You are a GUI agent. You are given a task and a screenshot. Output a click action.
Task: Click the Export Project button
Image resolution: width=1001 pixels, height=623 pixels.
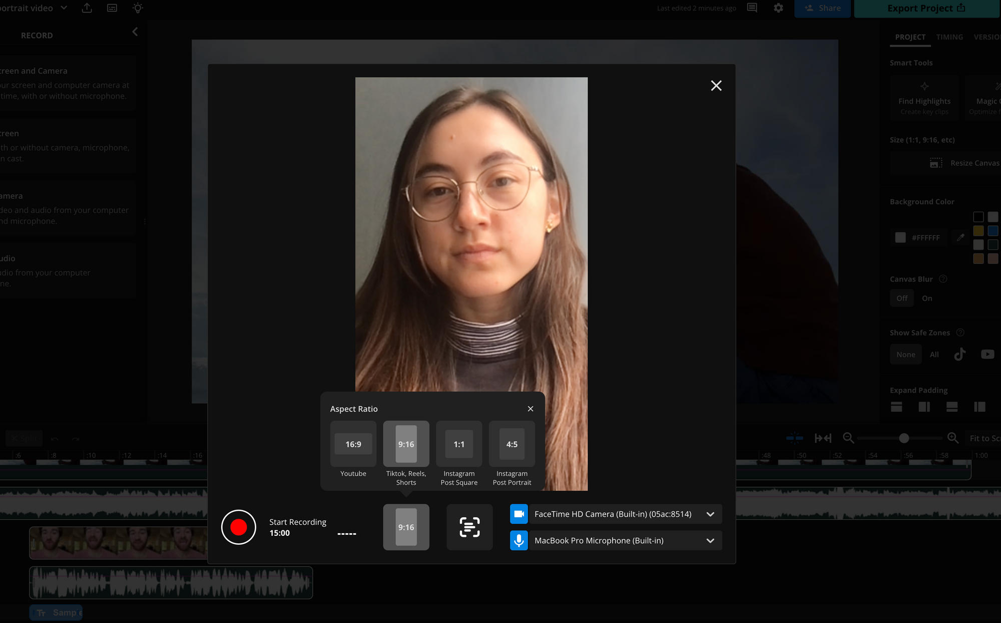pyautogui.click(x=926, y=8)
